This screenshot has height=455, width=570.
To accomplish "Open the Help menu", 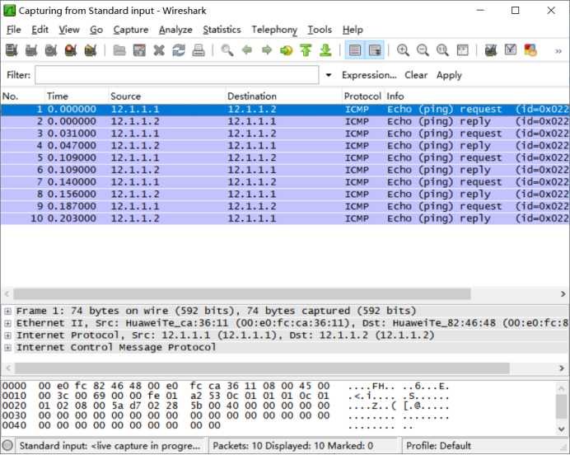I will (x=353, y=30).
